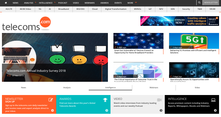Click the Awards trophy icon

click(105, 100)
